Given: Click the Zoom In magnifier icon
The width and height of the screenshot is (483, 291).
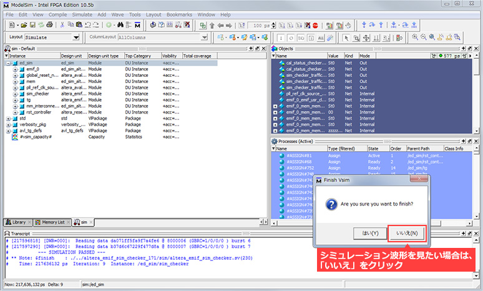Looking at the screenshot, I should [416, 37].
